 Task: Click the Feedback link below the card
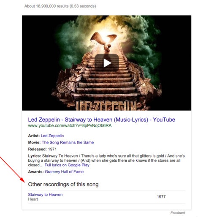[x=178, y=213]
